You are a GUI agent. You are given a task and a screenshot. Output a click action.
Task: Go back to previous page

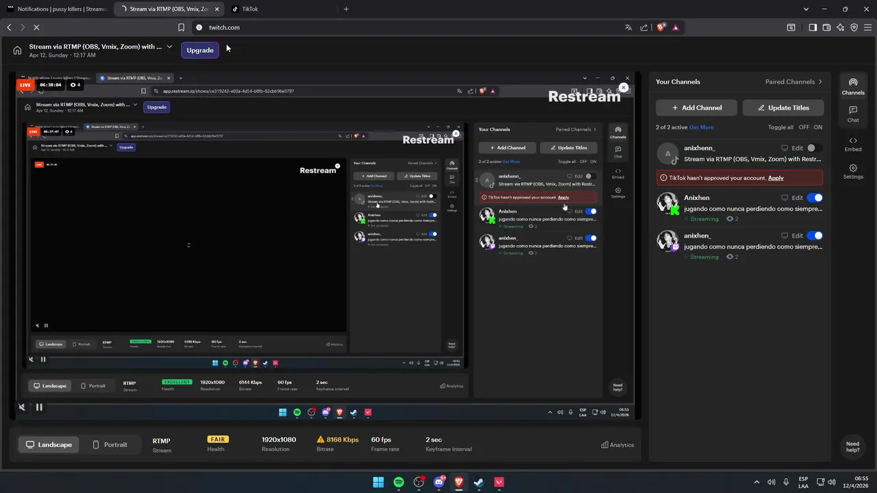coord(9,27)
